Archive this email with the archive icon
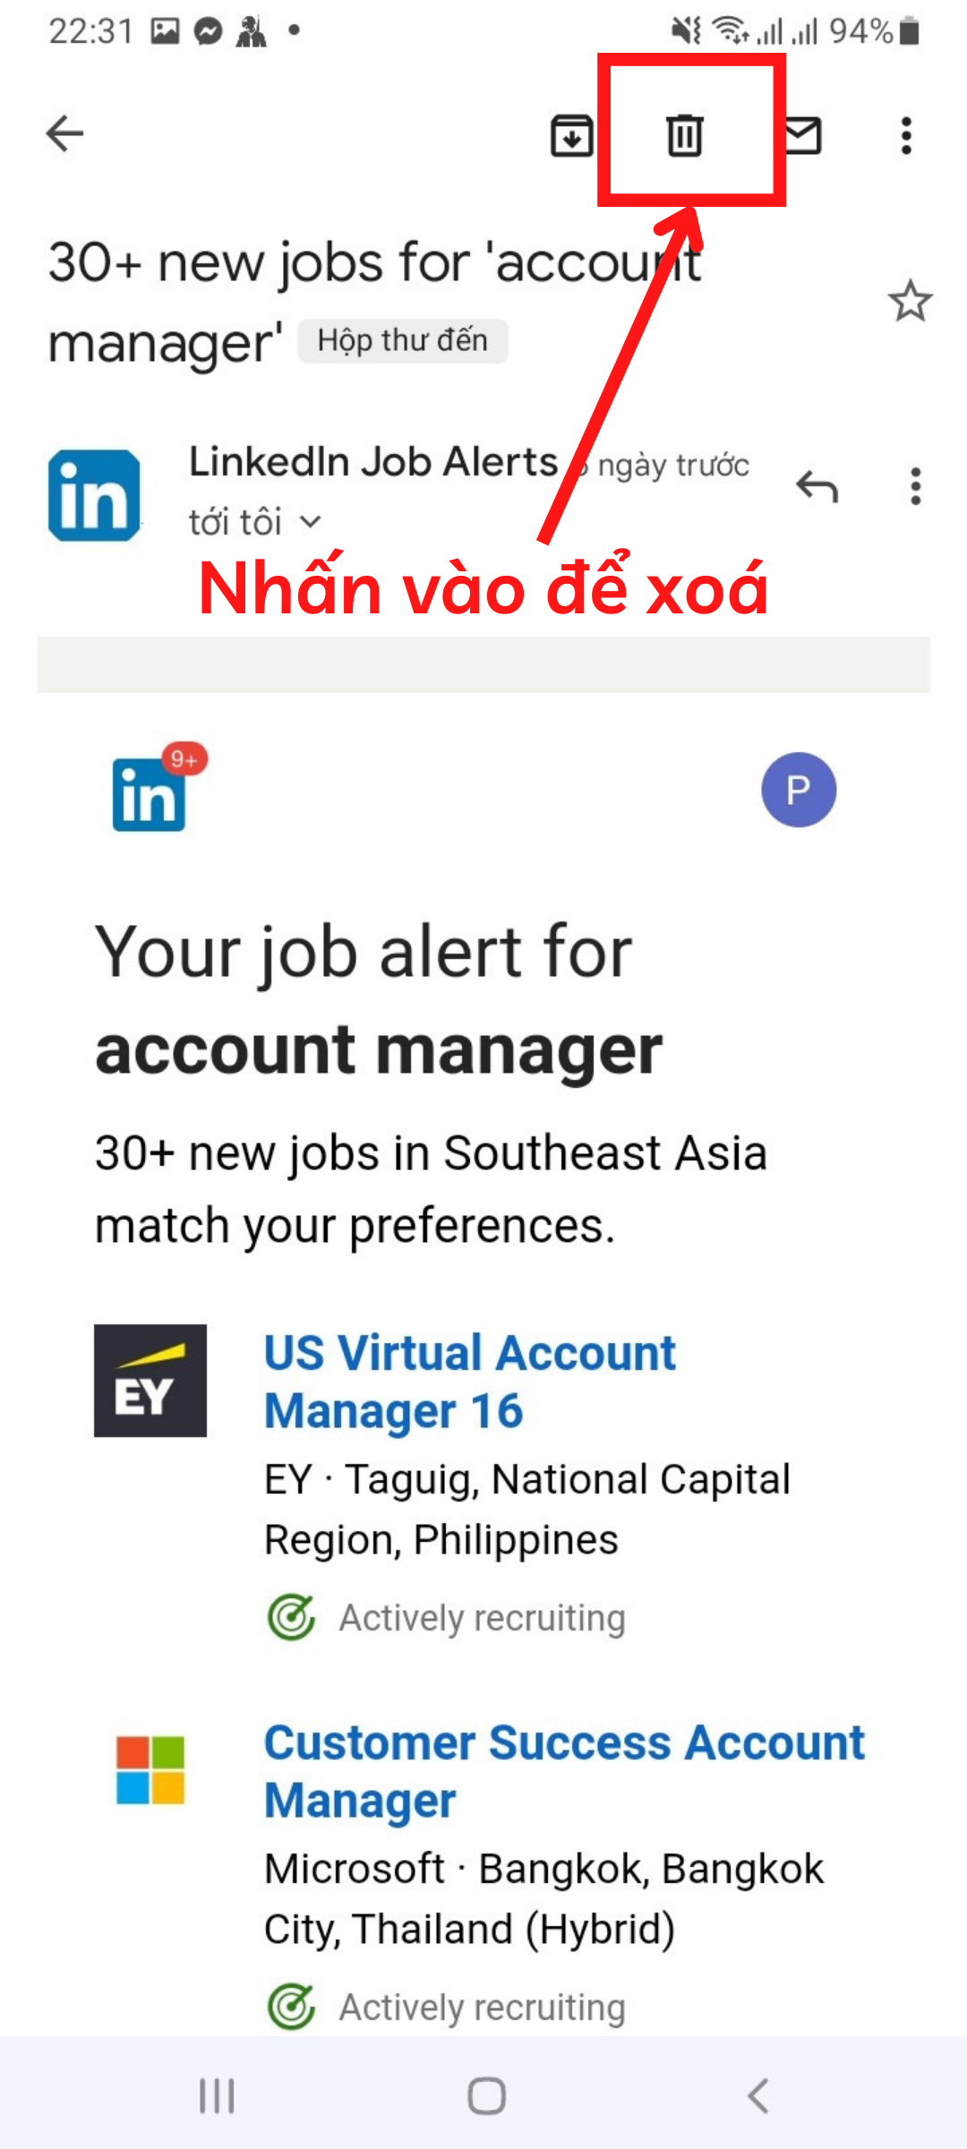 571,136
